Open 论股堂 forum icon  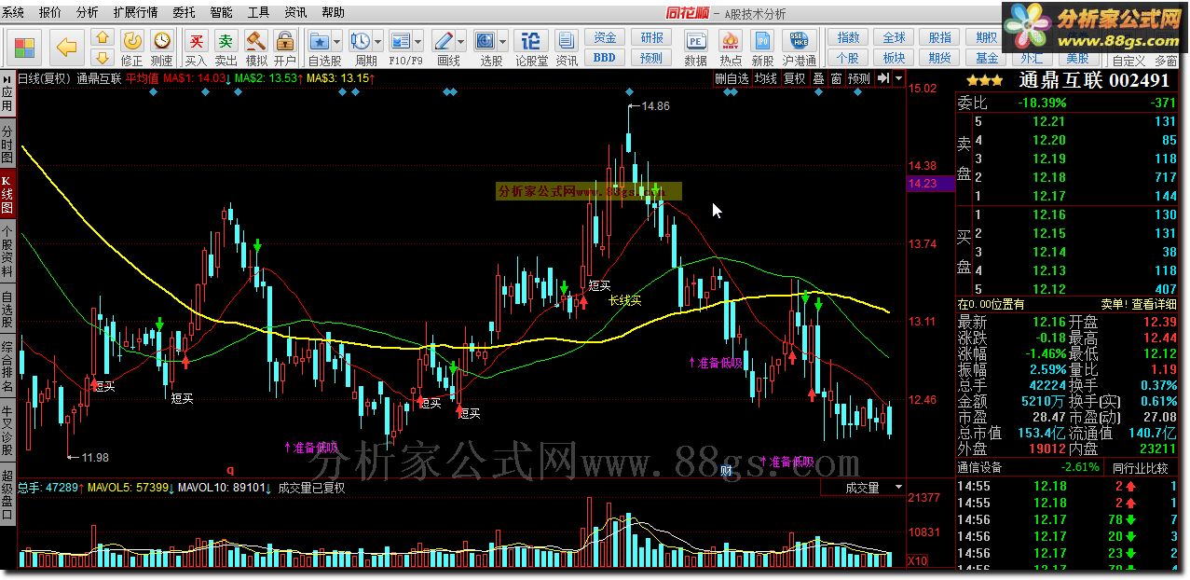pyautogui.click(x=531, y=47)
